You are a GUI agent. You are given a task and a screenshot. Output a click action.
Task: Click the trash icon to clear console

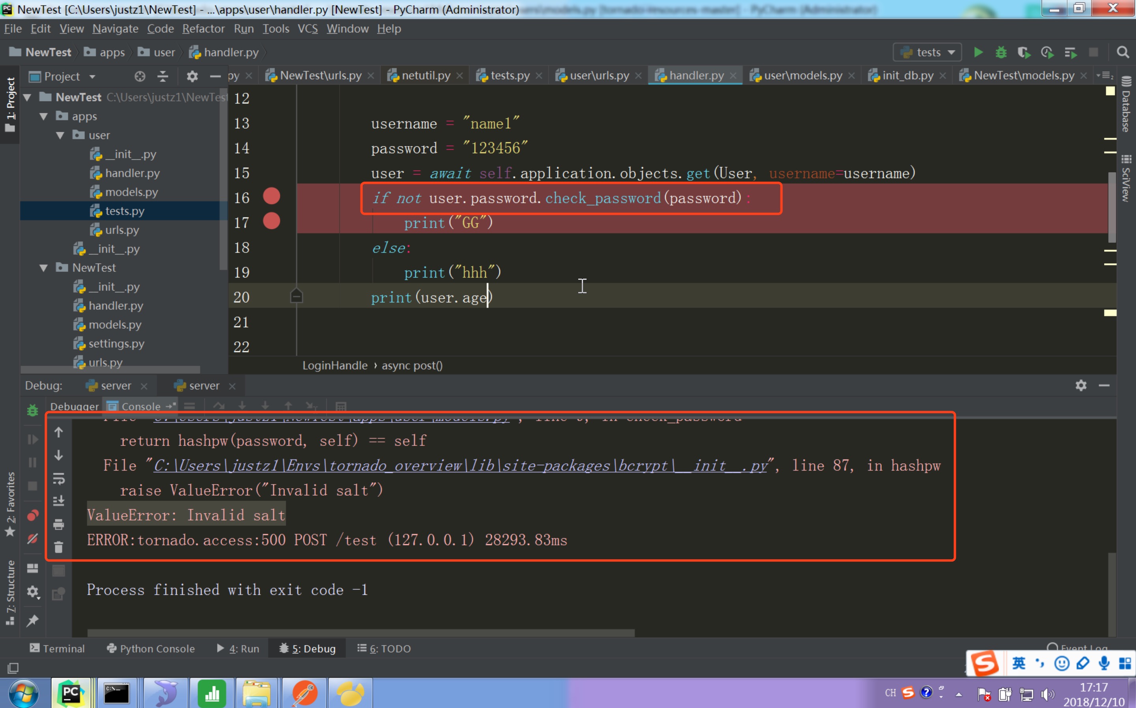coord(58,547)
